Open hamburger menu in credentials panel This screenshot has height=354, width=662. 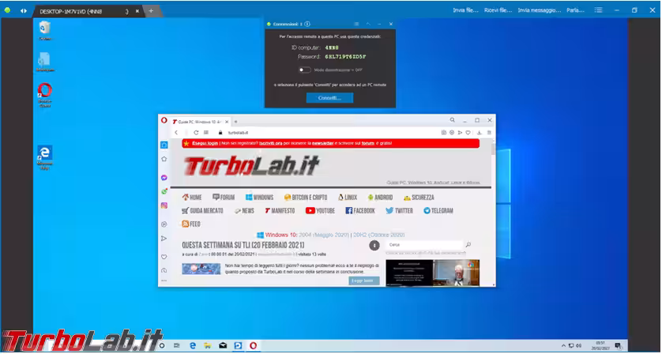356,24
